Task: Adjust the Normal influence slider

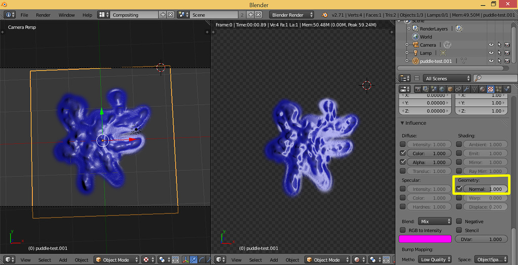Action: [x=485, y=189]
